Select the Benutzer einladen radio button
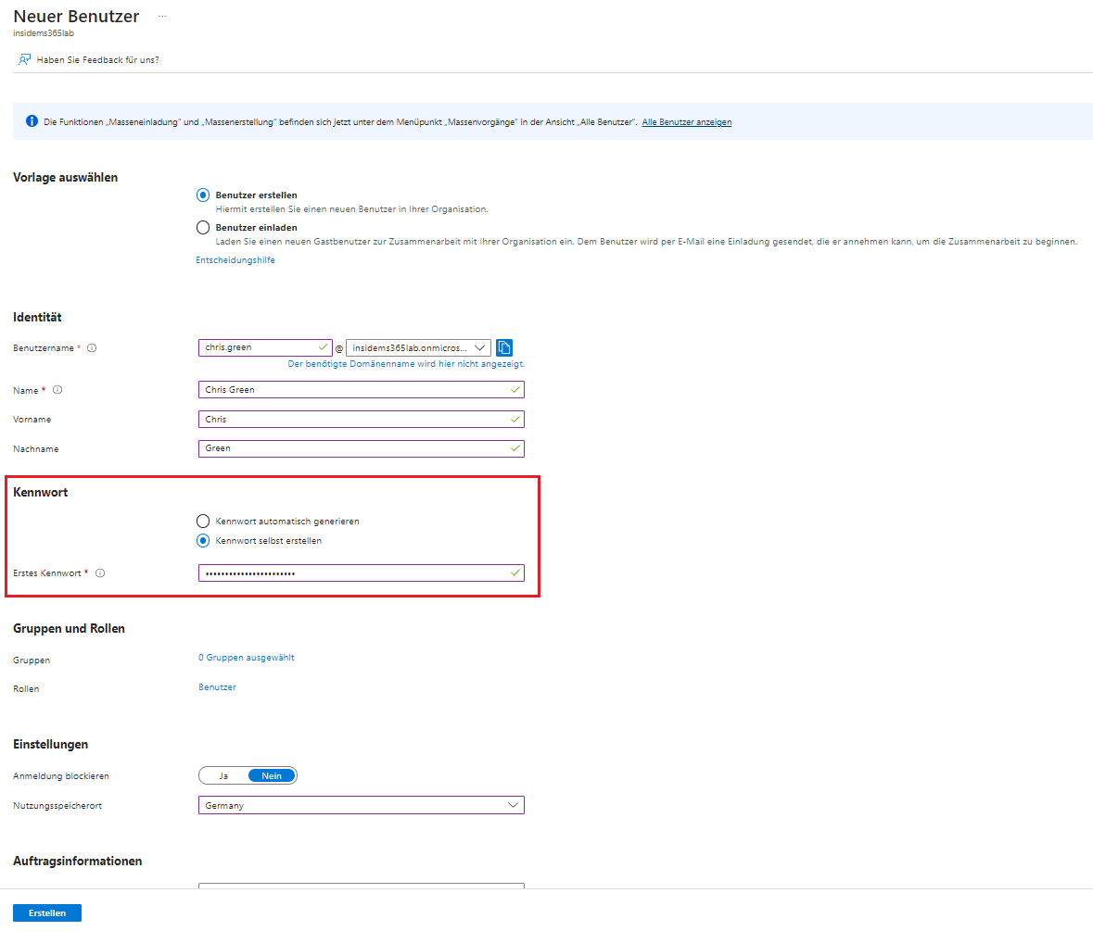The height and width of the screenshot is (931, 1093). pyautogui.click(x=203, y=227)
